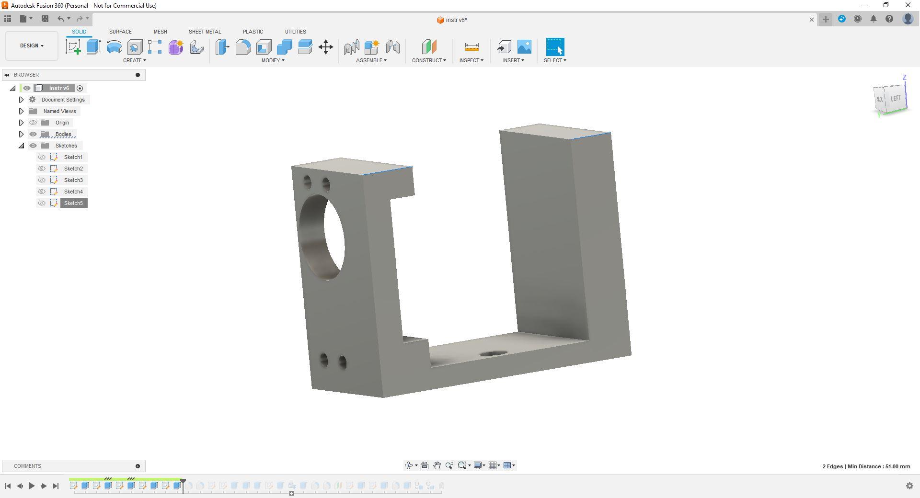Screen dimensions: 920x498
Task: Open the CONSTRUCT dropdown menu
Action: (429, 60)
